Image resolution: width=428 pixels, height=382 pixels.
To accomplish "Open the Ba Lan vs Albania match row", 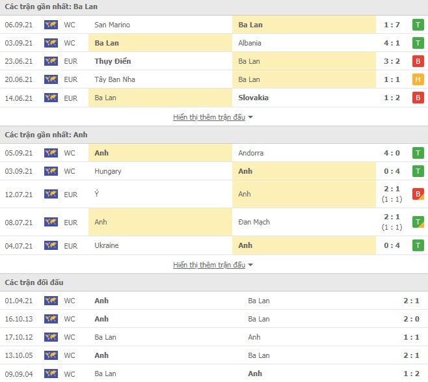I will tap(214, 43).
